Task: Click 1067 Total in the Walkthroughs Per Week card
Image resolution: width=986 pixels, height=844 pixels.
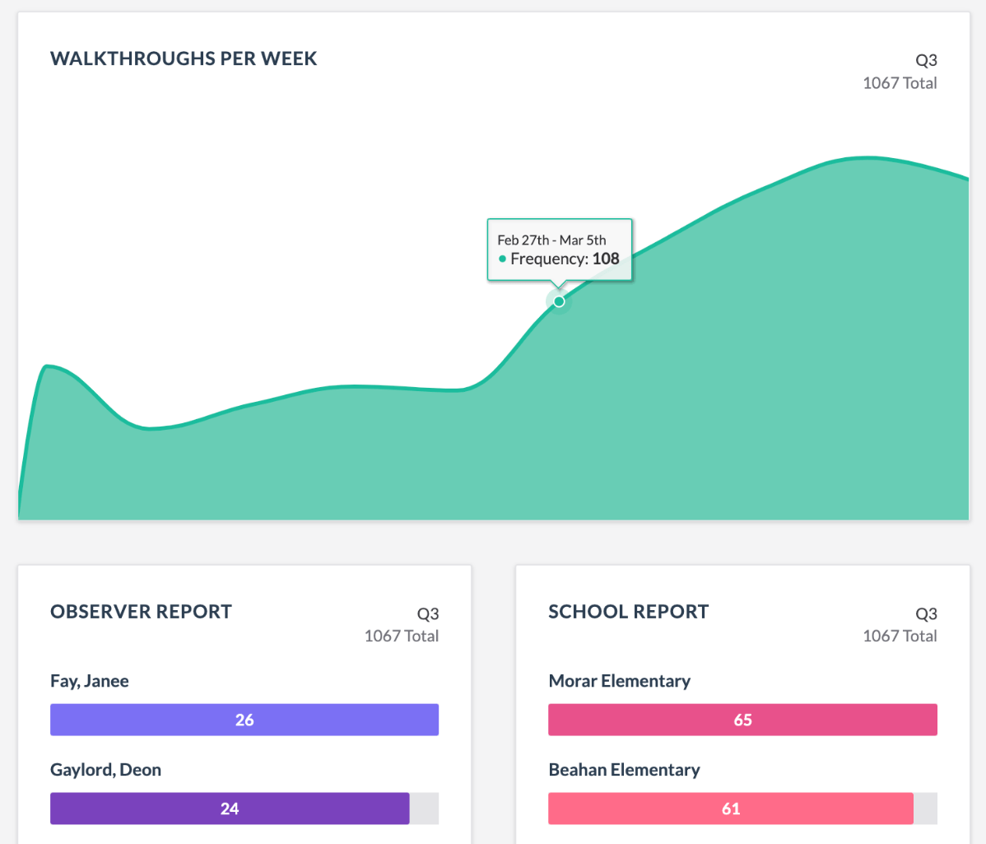Action: [900, 82]
